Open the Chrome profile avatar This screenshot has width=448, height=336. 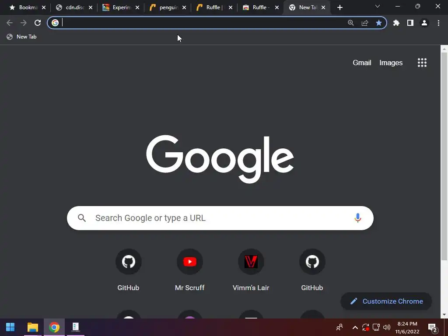click(x=424, y=23)
